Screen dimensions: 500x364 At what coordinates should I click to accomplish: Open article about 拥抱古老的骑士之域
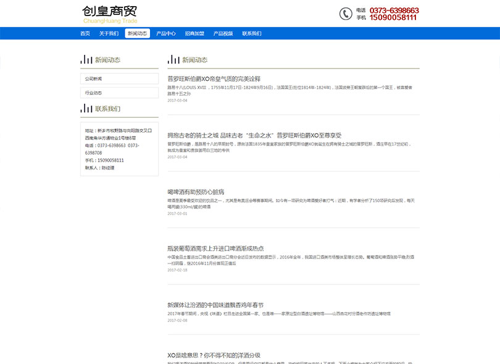click(x=254, y=135)
